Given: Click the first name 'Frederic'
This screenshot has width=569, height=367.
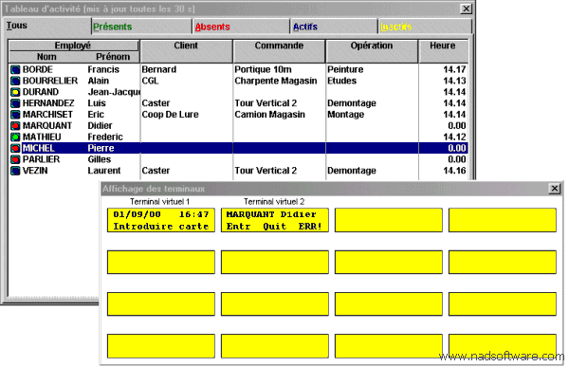Looking at the screenshot, I should click(105, 137).
